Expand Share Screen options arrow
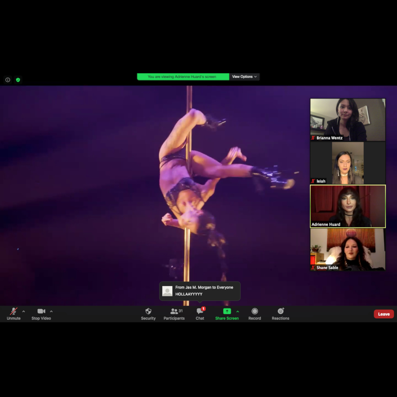This screenshot has height=397, width=397. [237, 311]
